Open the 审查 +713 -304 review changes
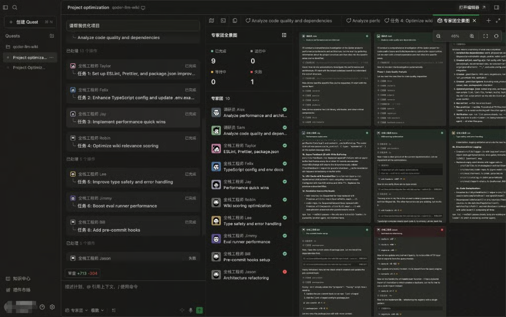This screenshot has width=506, height=317. click(83, 273)
